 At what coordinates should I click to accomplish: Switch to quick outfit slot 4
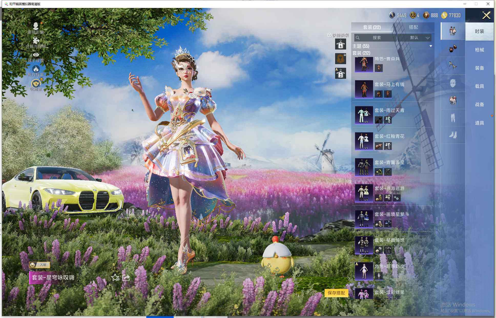(x=340, y=44)
